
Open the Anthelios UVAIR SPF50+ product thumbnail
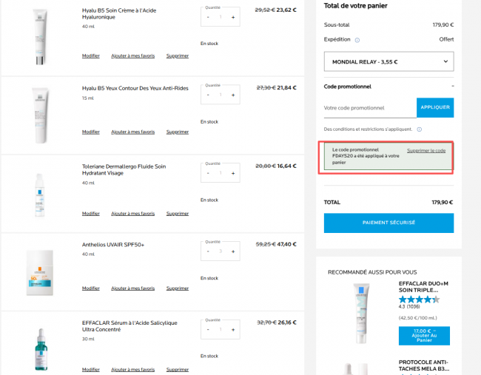tap(39, 273)
